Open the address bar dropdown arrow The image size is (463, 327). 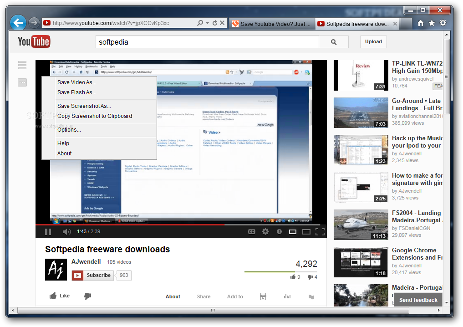tap(207, 23)
